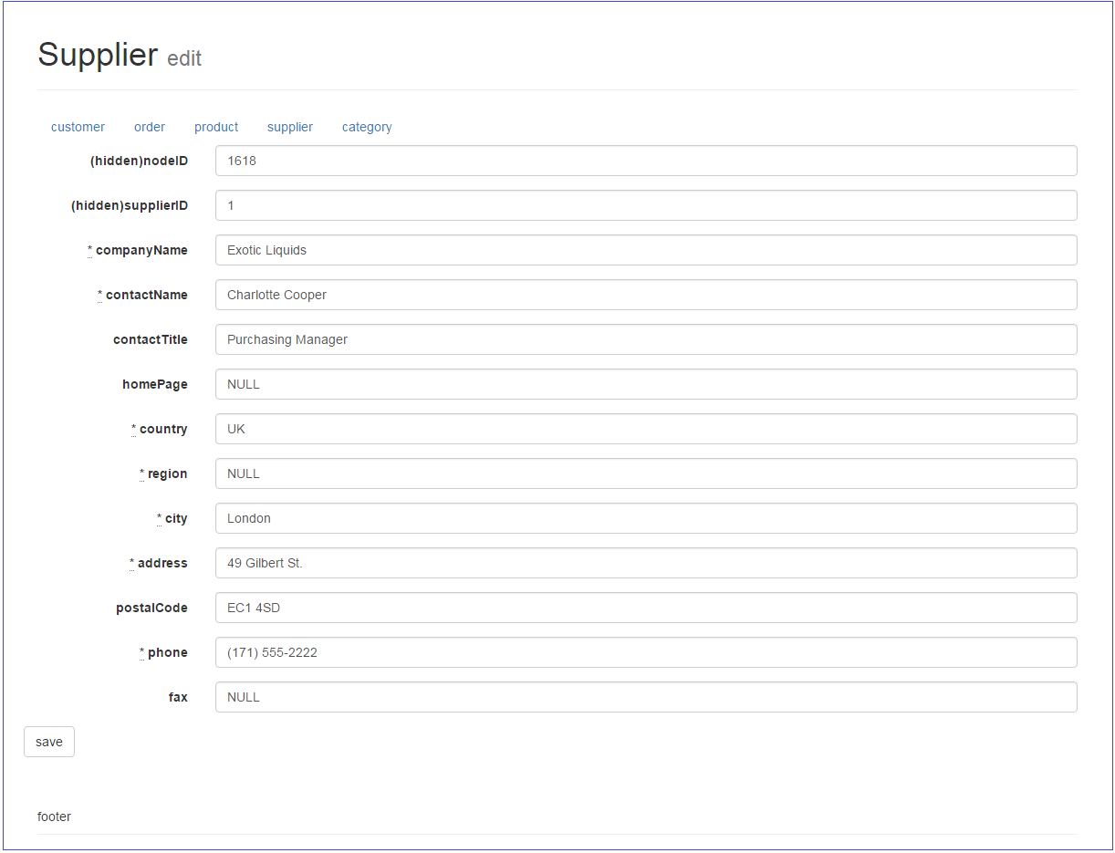
Task: Click the save button
Action: click(49, 742)
